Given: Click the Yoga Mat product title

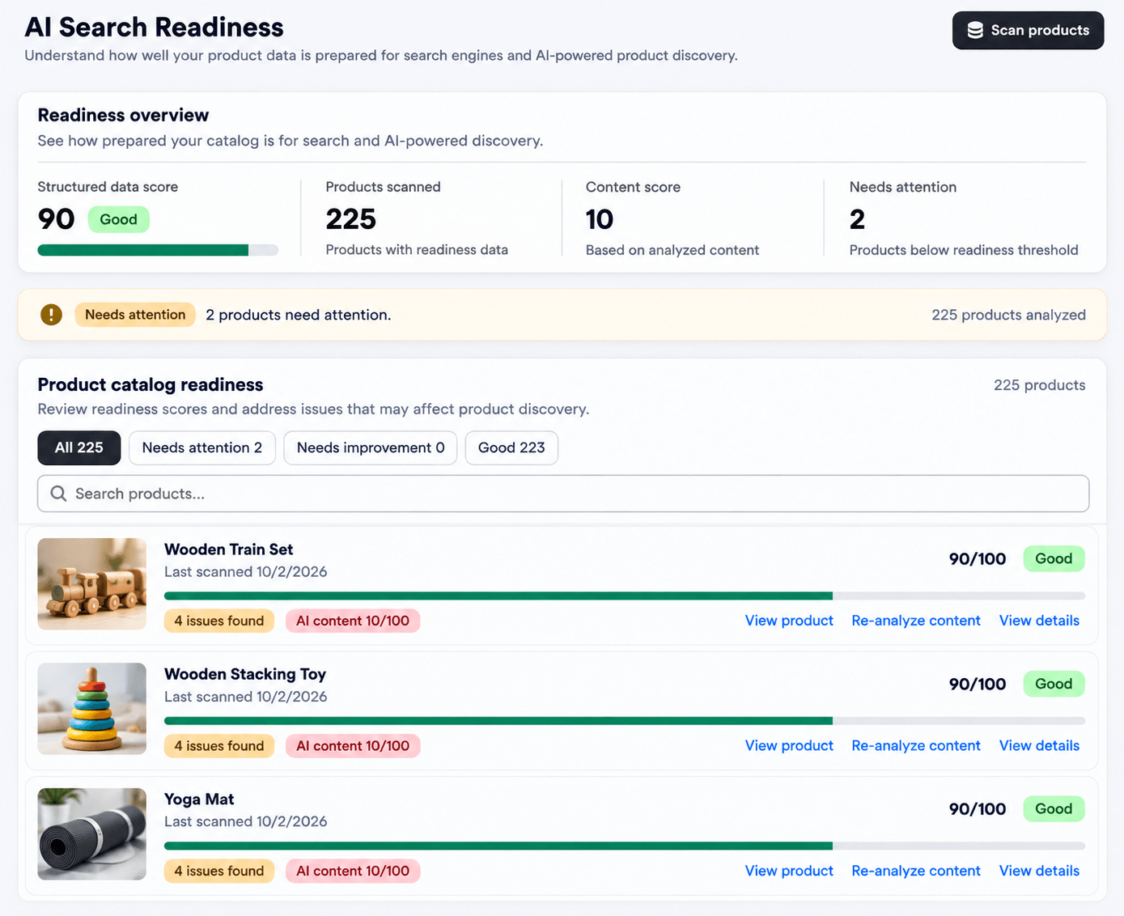Looking at the screenshot, I should (x=199, y=799).
